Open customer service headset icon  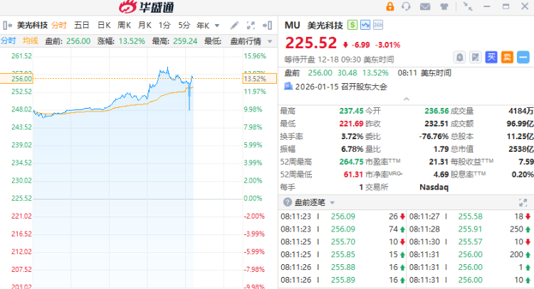tap(406, 6)
